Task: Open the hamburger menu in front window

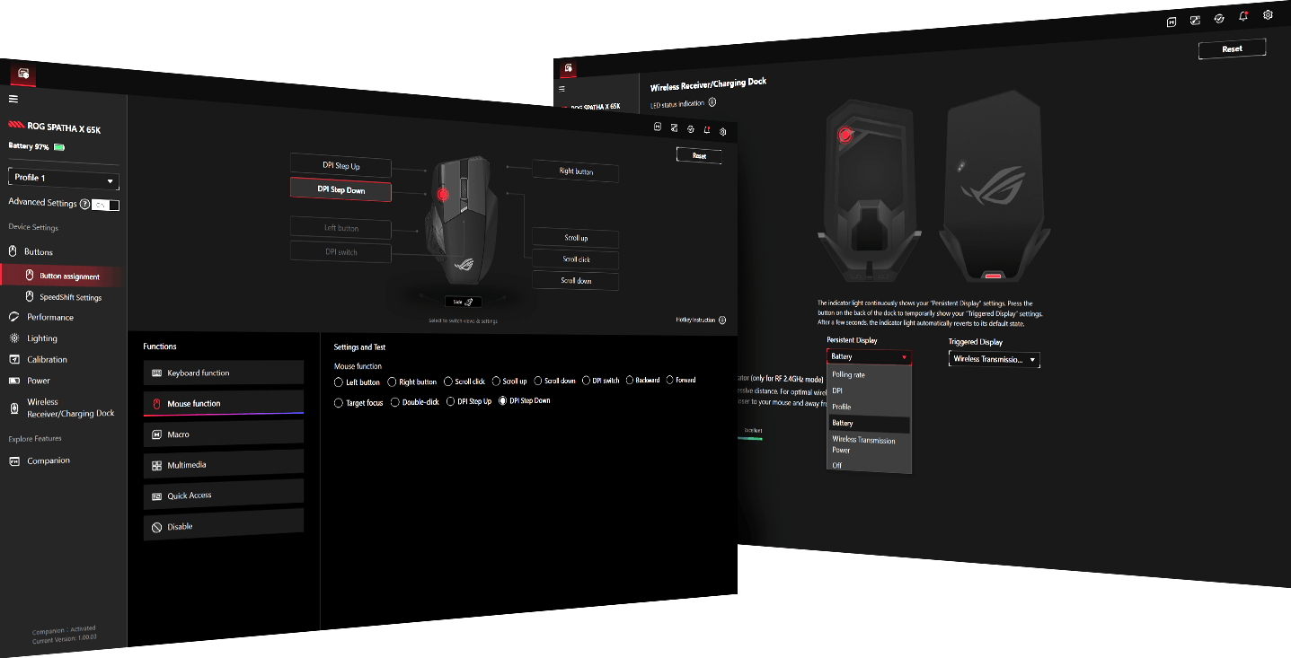Action: [13, 99]
